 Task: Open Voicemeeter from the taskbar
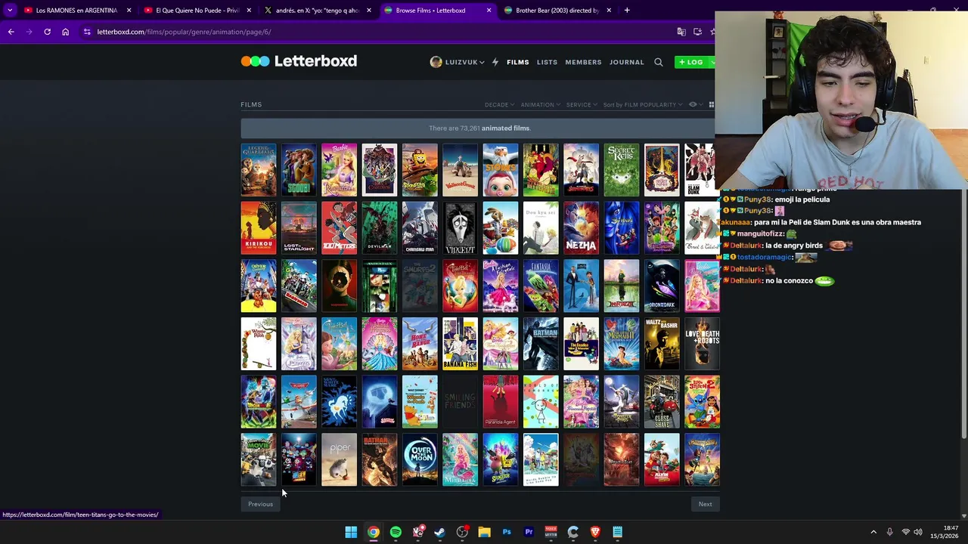click(x=551, y=532)
